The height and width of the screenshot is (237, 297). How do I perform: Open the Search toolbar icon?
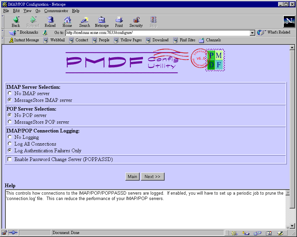85,22
